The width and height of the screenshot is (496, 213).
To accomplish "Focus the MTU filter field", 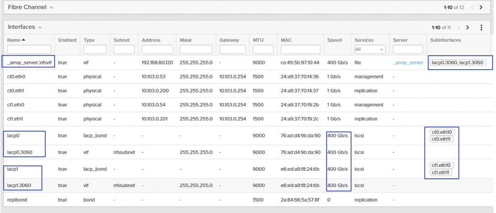I will coord(263,49).
